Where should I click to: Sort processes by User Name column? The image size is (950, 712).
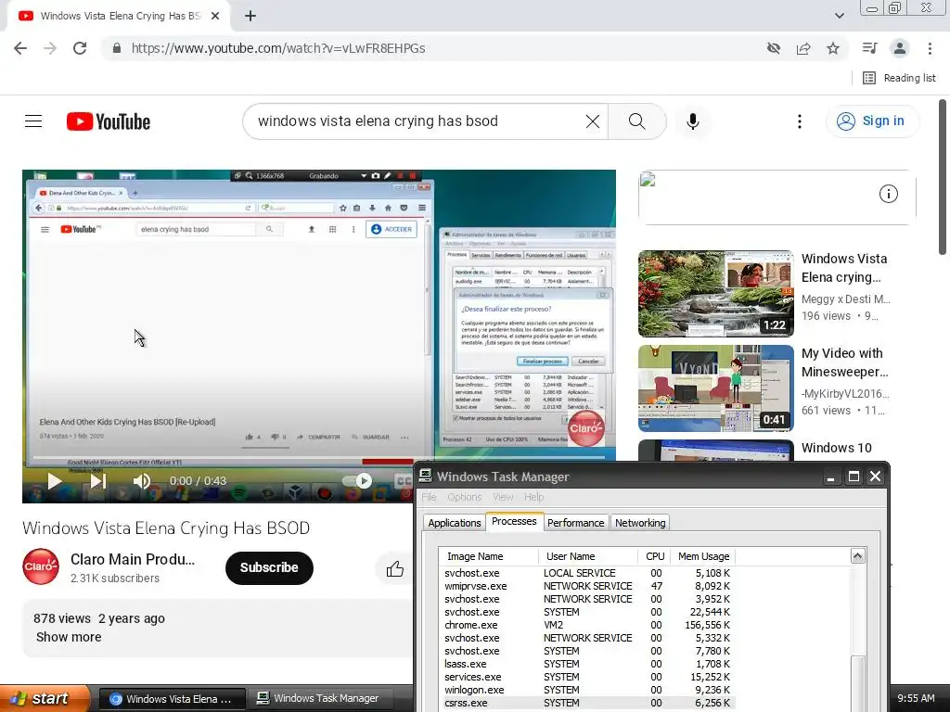click(x=587, y=556)
